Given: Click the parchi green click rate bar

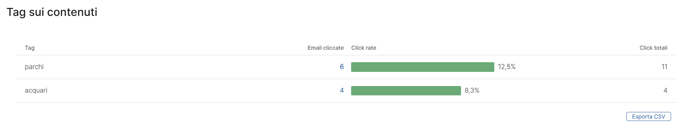Looking at the screenshot, I should point(423,67).
